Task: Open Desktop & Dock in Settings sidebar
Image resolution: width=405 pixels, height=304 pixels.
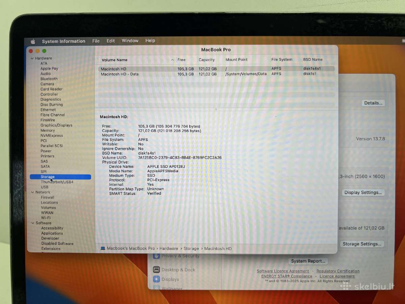Action: (x=174, y=270)
